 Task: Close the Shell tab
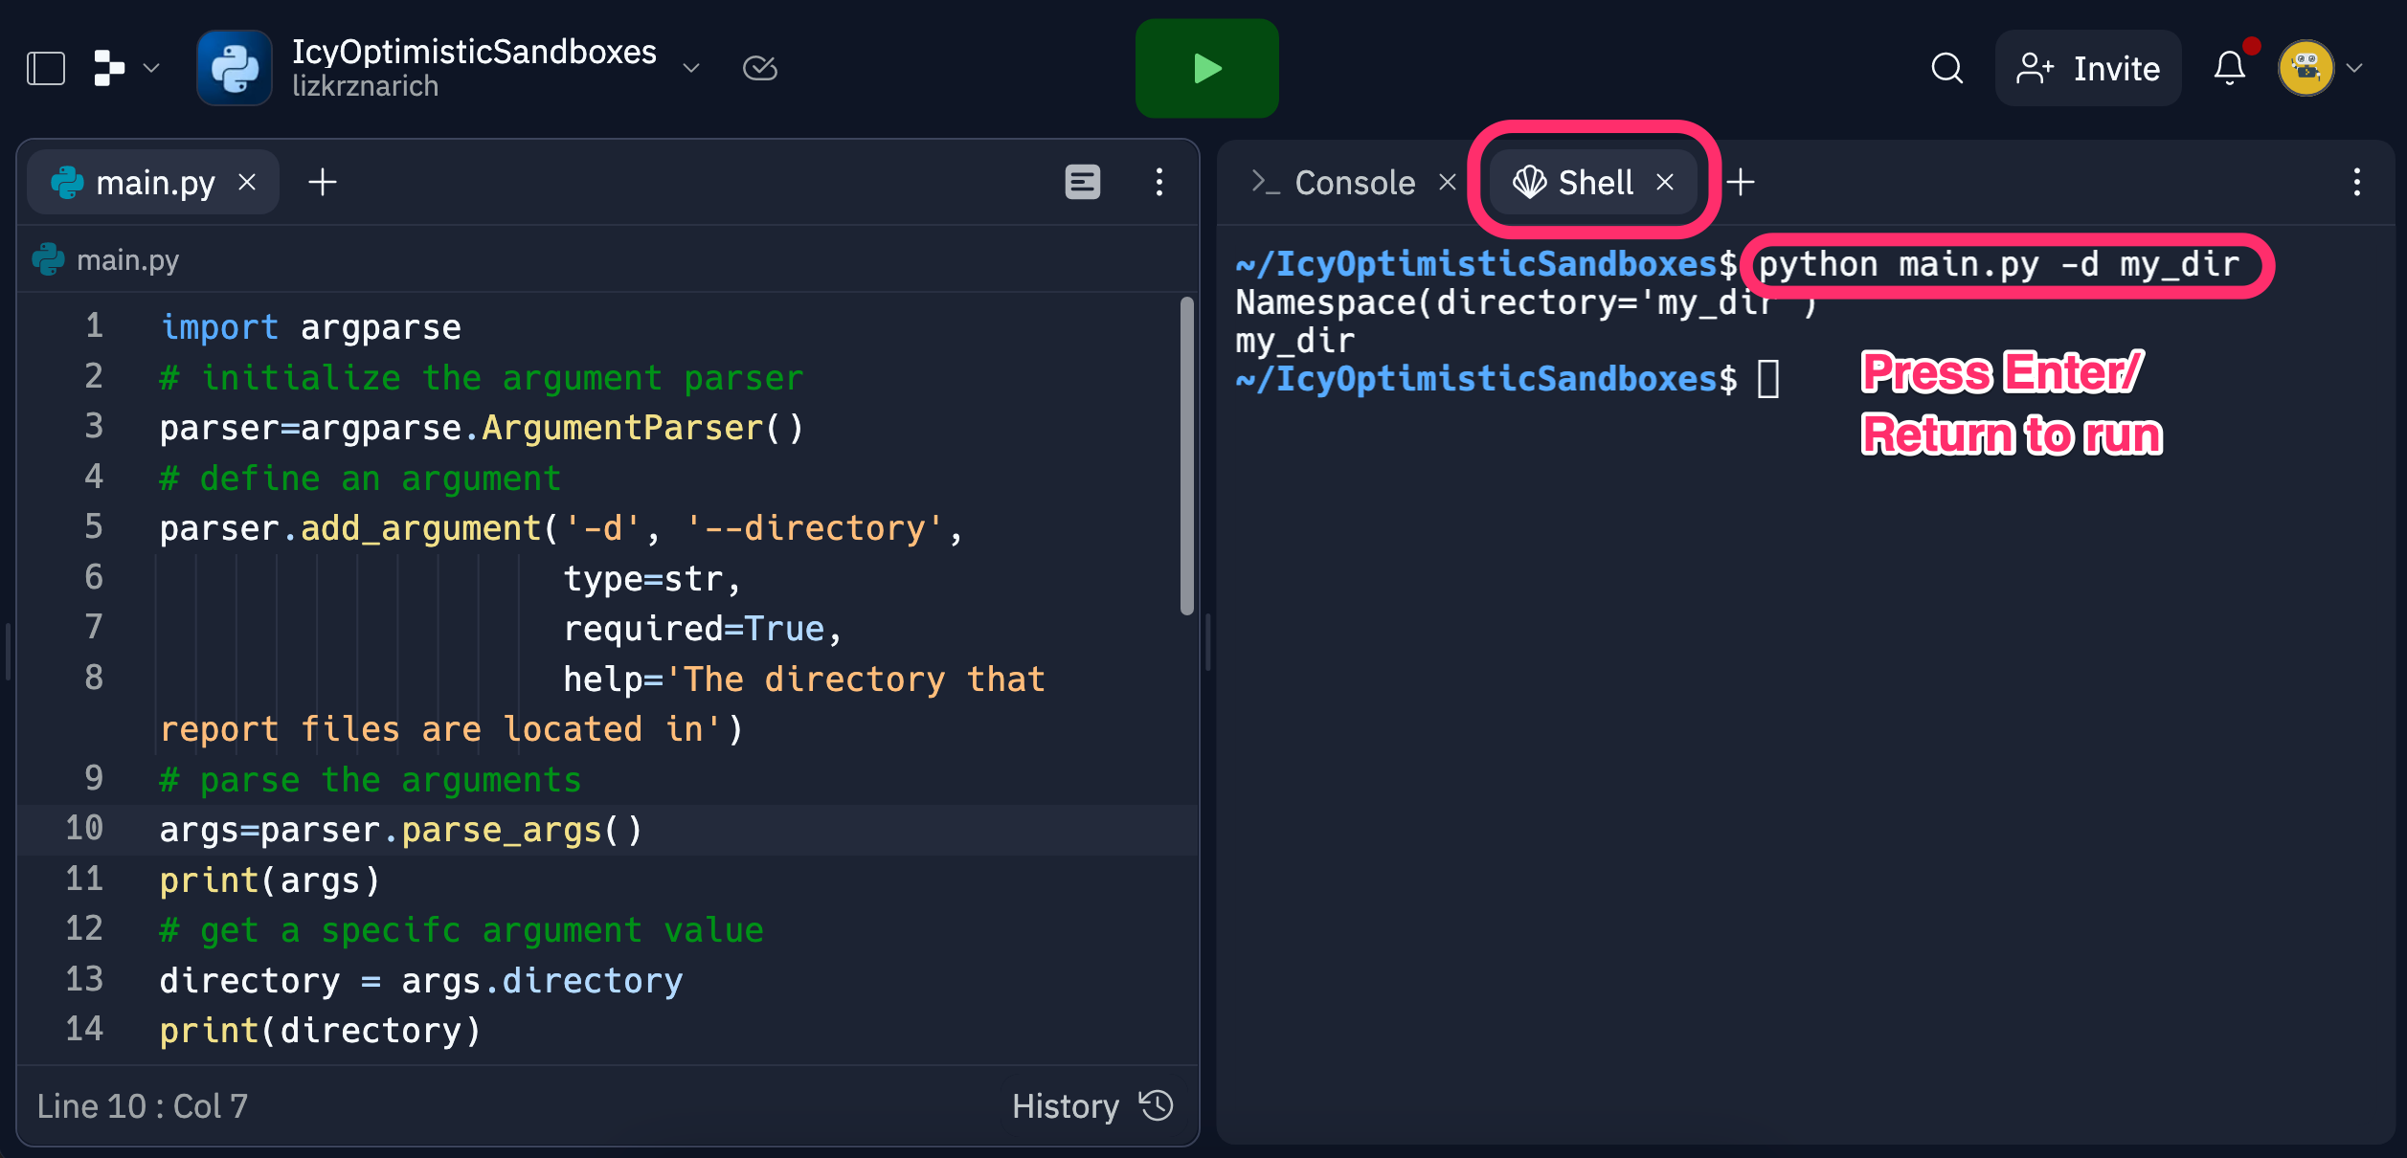tap(1665, 182)
